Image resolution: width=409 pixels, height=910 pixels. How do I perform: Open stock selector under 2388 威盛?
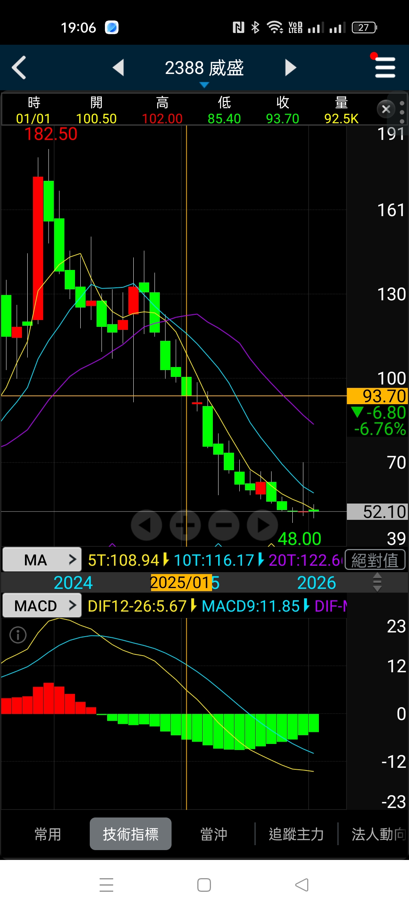coord(204,85)
